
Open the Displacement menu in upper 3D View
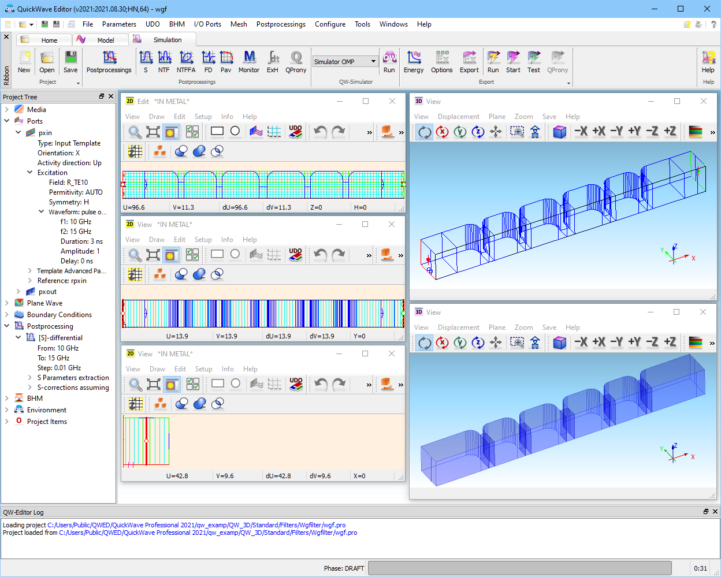pos(459,117)
